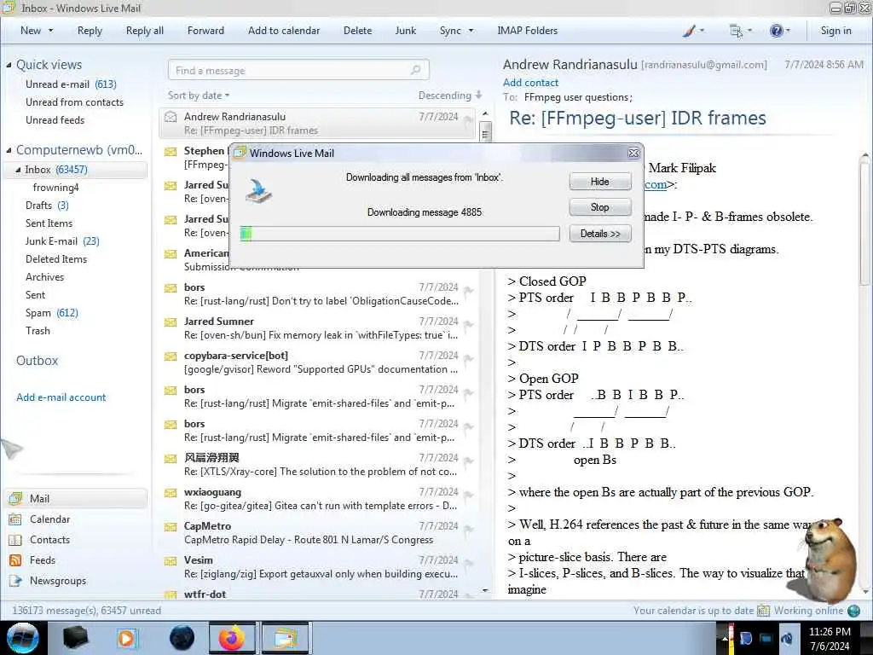The height and width of the screenshot is (655, 873).
Task: Open the Spam folder
Action: tap(51, 313)
